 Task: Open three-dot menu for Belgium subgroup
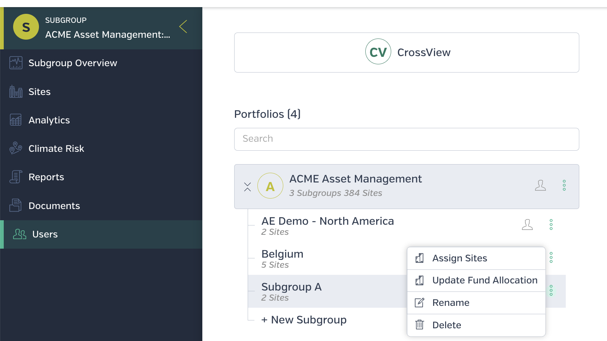(x=551, y=257)
